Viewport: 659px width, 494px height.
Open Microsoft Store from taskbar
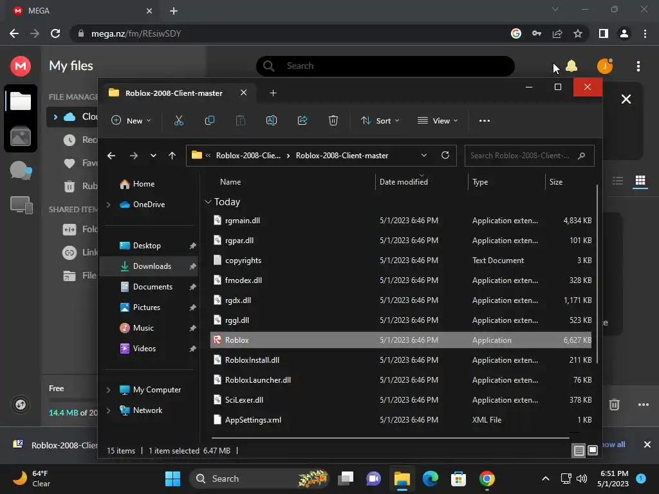coord(458,479)
